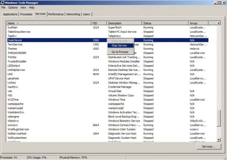This screenshot has width=227, height=160.
Task: Select the VaultSvc service row
Action: click(x=108, y=87)
